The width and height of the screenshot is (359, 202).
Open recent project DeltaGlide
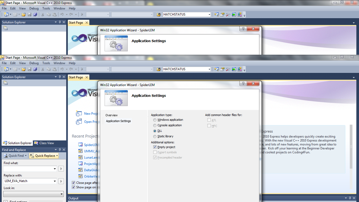click(x=91, y=170)
